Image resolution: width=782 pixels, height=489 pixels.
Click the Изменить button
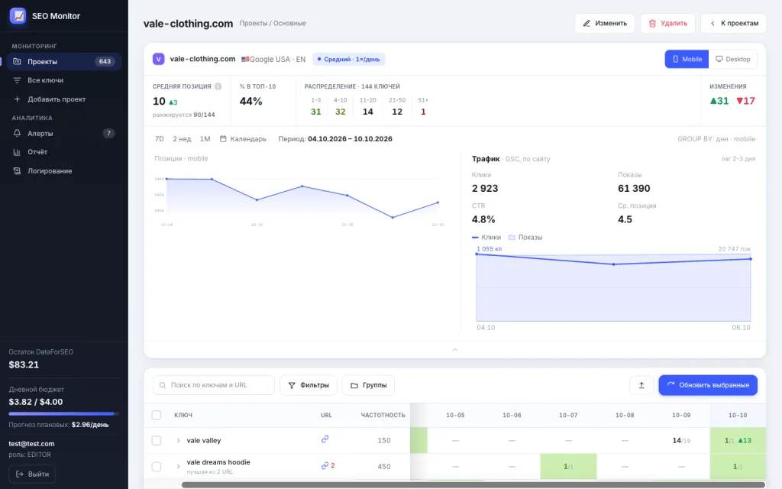pos(605,24)
